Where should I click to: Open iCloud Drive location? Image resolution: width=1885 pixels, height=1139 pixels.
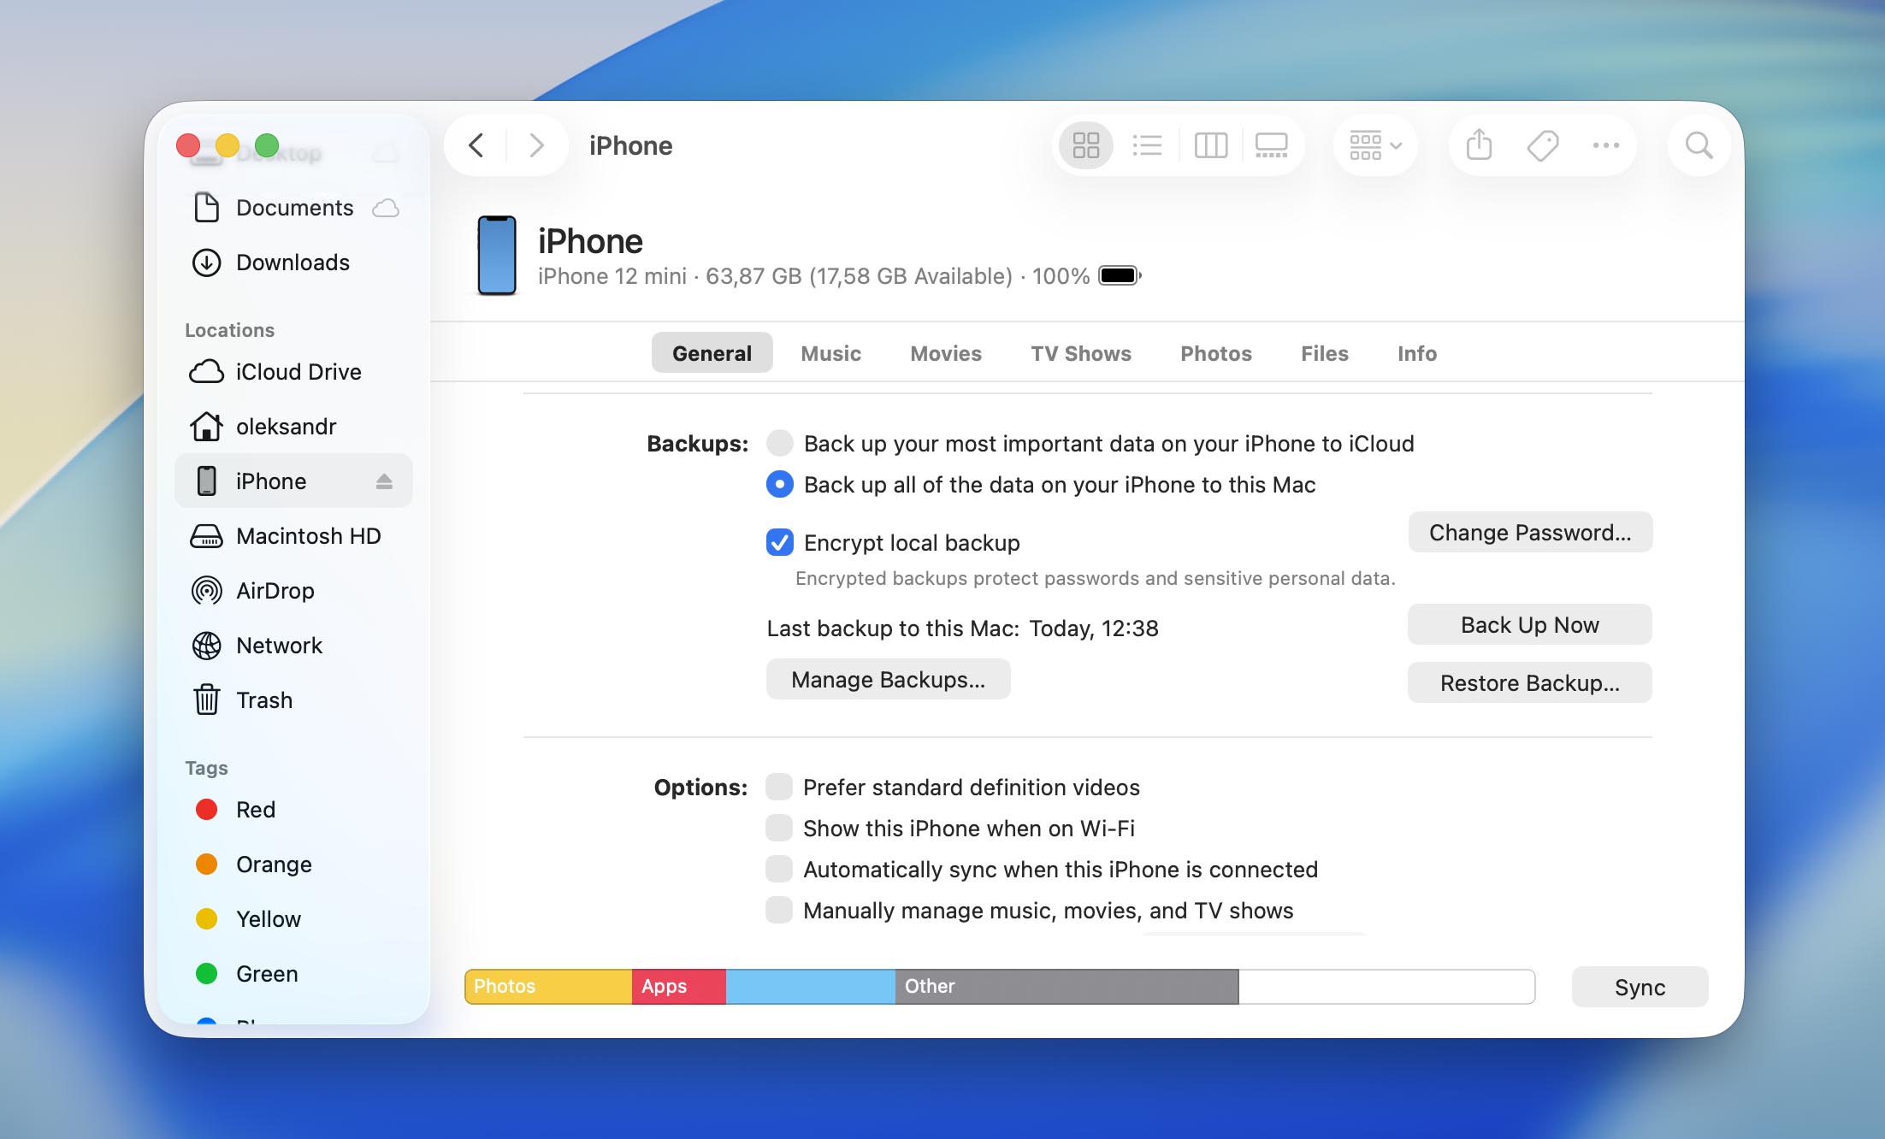tap(294, 372)
